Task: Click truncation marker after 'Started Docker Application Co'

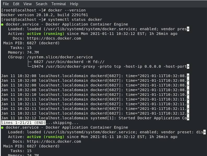Action: coord(188,118)
